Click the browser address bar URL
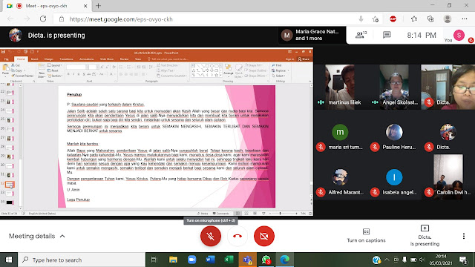This screenshot has width=475, height=267. pyautogui.click(x=121, y=19)
